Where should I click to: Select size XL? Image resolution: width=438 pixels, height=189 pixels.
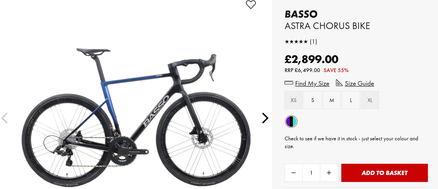click(x=370, y=100)
